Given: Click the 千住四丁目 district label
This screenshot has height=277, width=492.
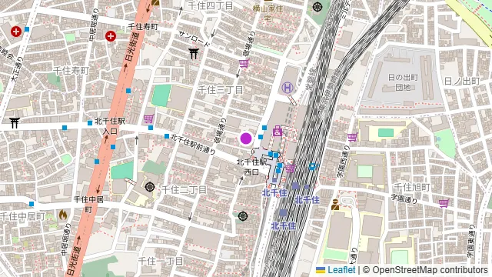Looking at the screenshot, I should coord(211,5).
